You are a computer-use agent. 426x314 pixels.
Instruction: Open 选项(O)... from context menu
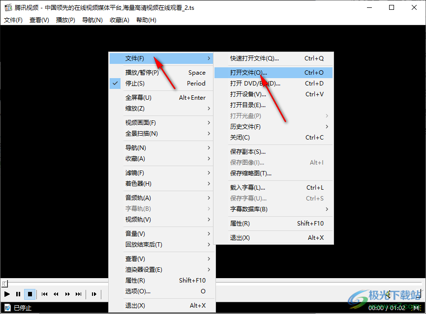pos(161,291)
